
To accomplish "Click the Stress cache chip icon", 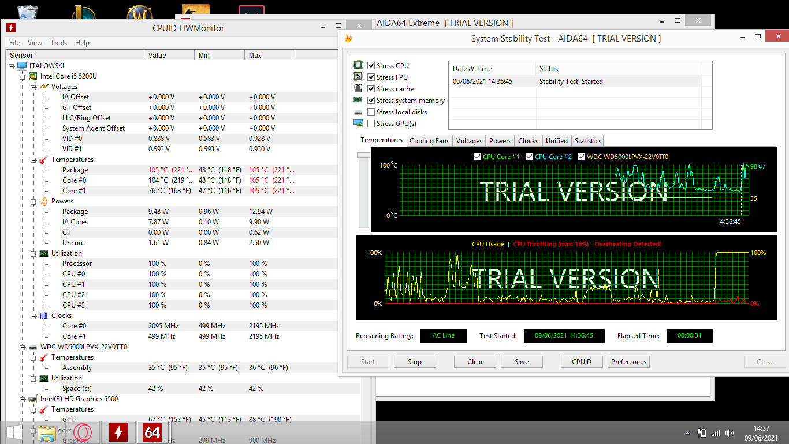I will point(358,88).
